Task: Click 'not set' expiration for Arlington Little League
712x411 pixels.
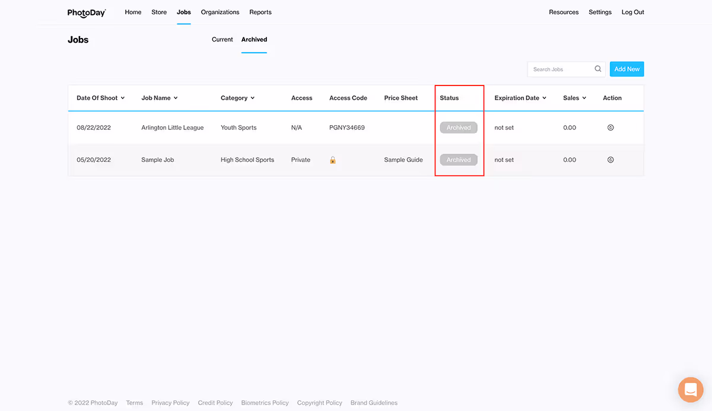Action: click(x=504, y=128)
